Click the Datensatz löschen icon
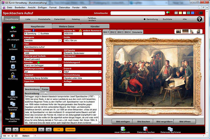This screenshot has height=139, width=210. [x=146, y=129]
